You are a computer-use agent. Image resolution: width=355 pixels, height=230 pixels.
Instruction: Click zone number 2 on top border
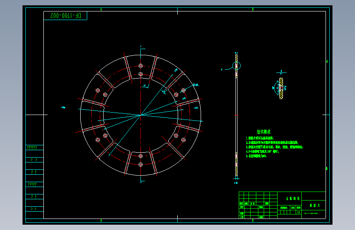point(253,9)
